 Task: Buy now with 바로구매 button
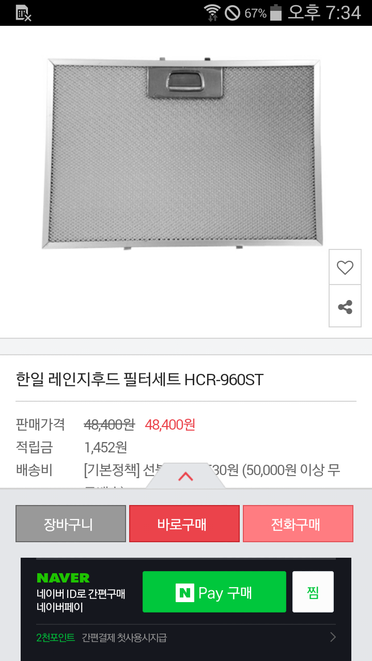(x=184, y=524)
